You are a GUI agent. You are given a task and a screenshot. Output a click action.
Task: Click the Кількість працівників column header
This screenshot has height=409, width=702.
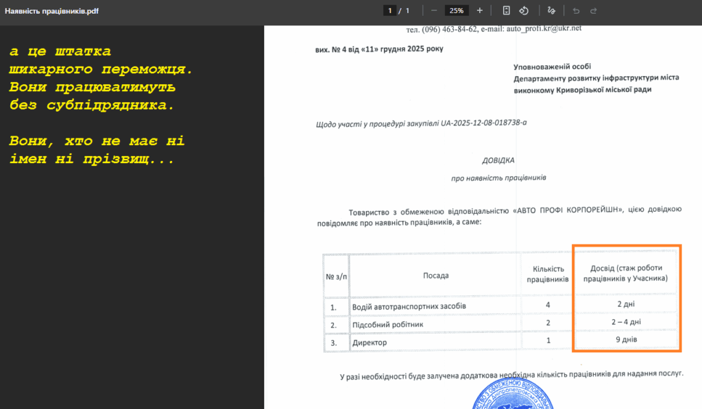tap(547, 275)
